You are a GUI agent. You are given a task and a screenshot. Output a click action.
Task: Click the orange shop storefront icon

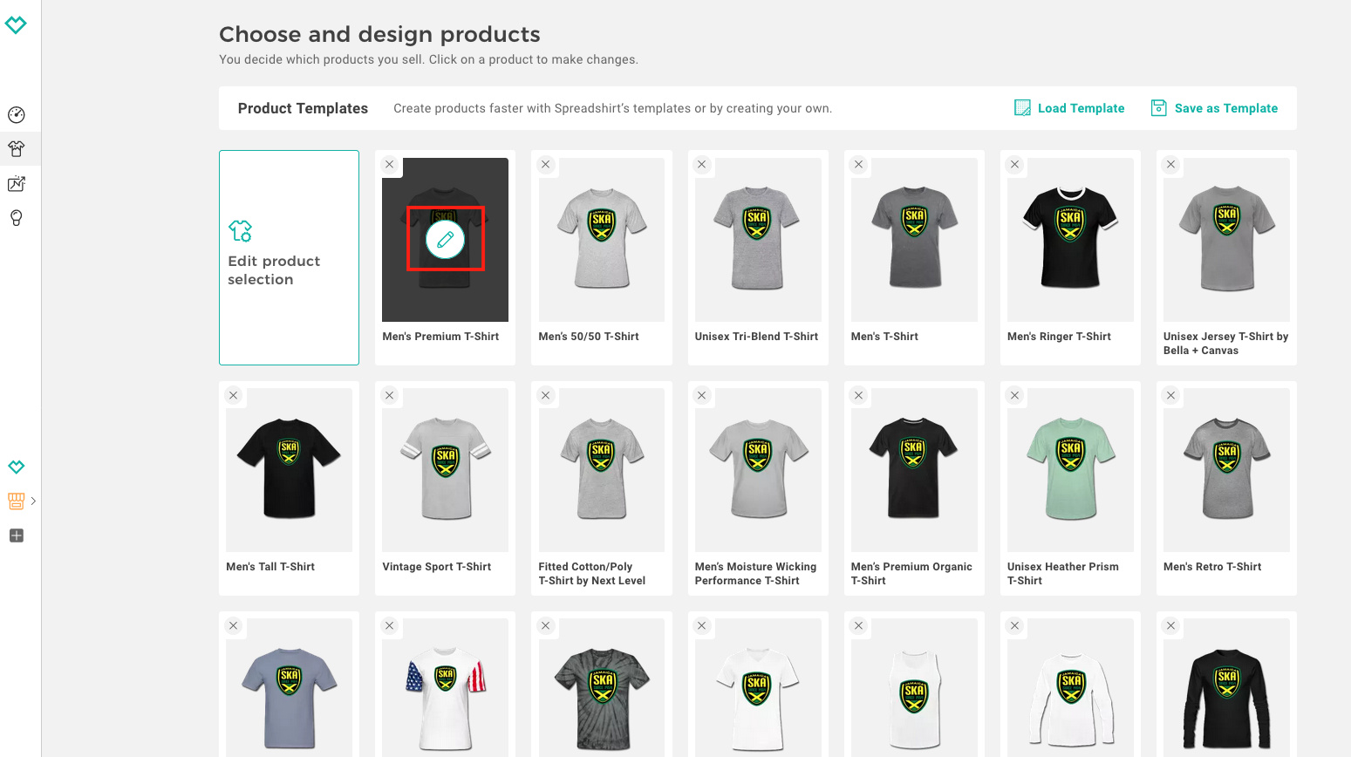pyautogui.click(x=16, y=501)
